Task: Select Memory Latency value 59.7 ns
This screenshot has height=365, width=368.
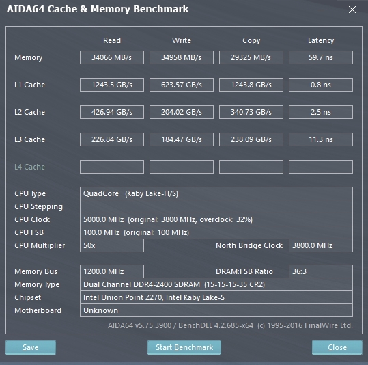Action: click(x=321, y=57)
